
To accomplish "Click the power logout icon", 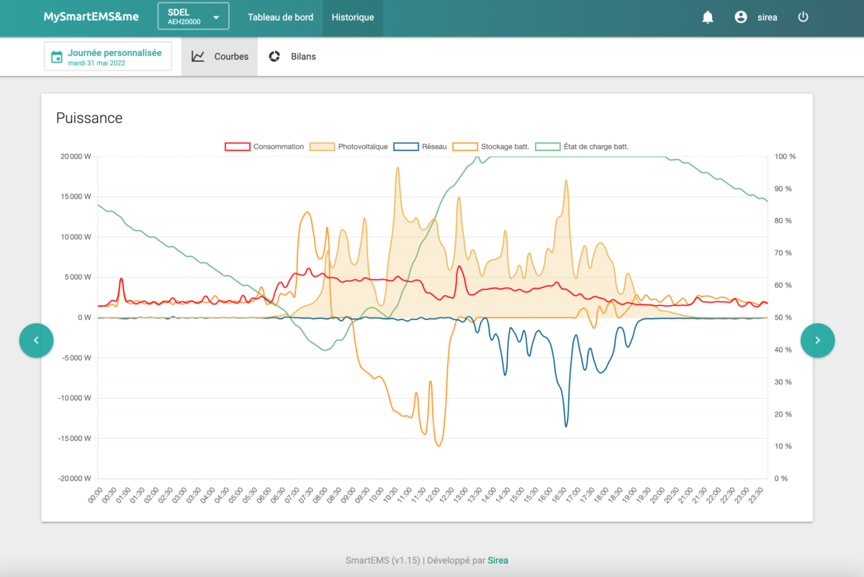I will tap(804, 17).
